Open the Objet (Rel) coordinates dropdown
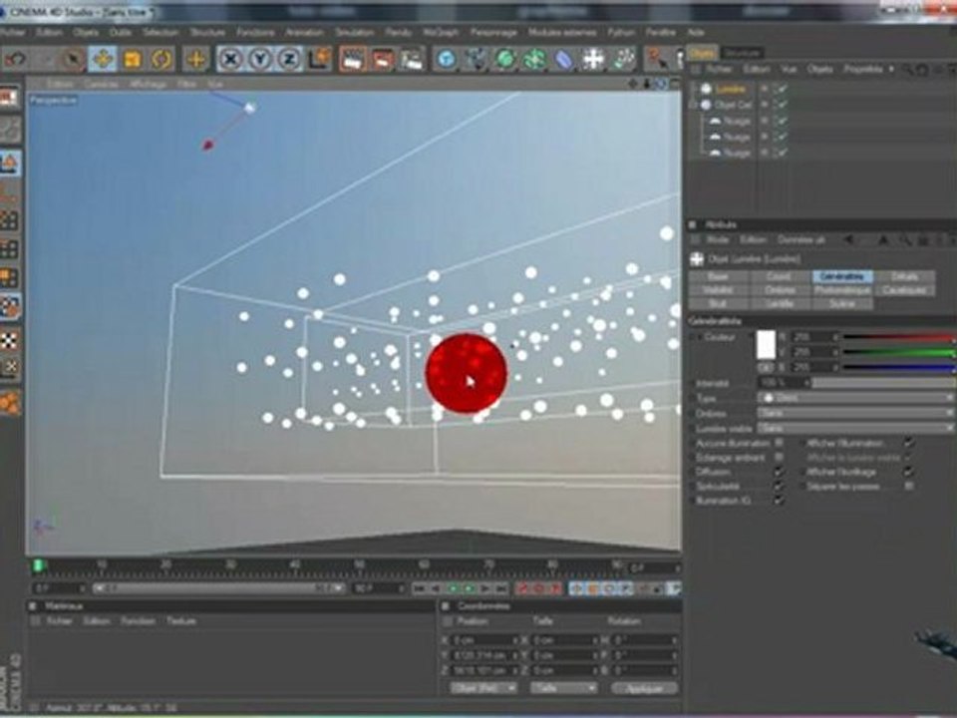 click(484, 688)
